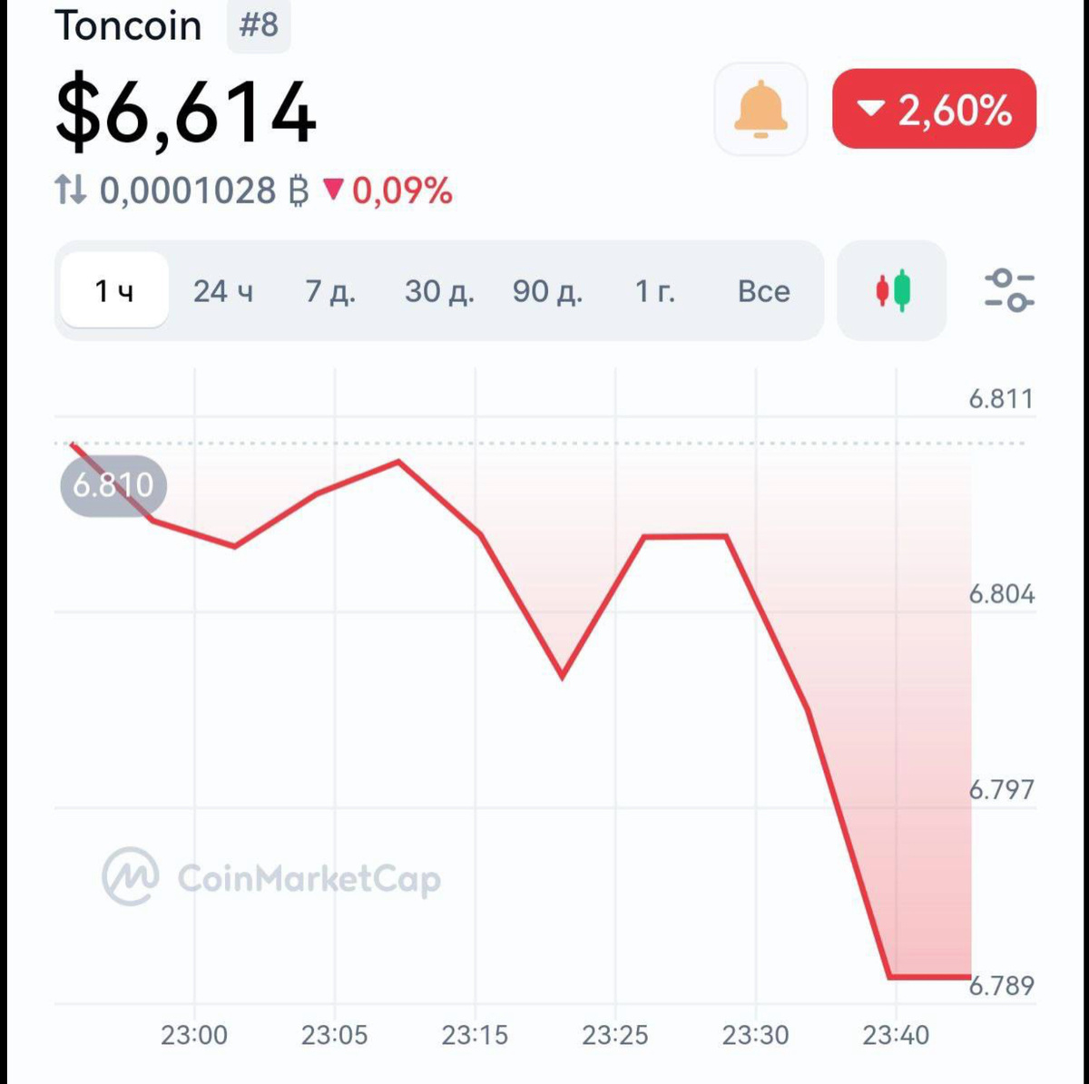Switch chart to 7 д. range
1089x1084 pixels.
(x=330, y=291)
